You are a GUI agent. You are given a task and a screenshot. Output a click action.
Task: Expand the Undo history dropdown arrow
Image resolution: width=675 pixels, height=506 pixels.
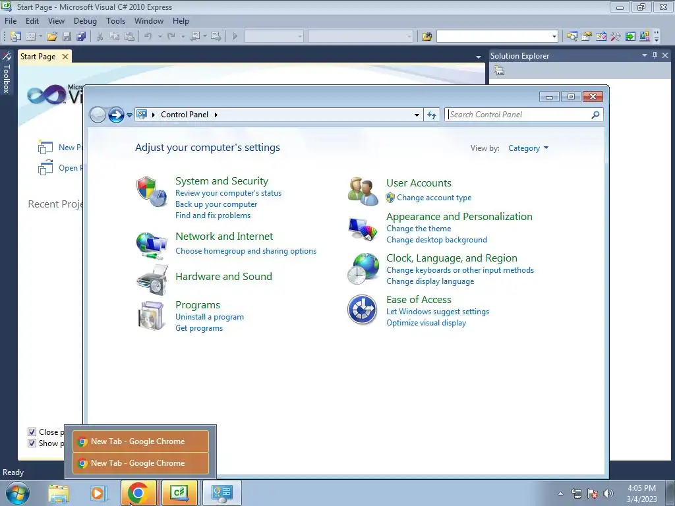click(x=160, y=37)
